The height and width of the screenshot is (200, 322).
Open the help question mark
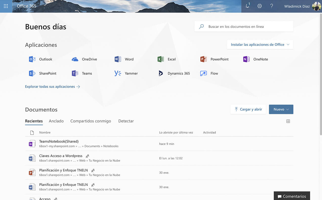pos(271,6)
